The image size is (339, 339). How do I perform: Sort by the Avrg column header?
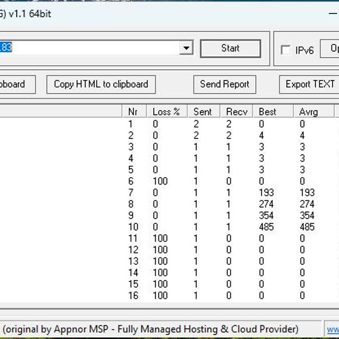pyautogui.click(x=313, y=112)
